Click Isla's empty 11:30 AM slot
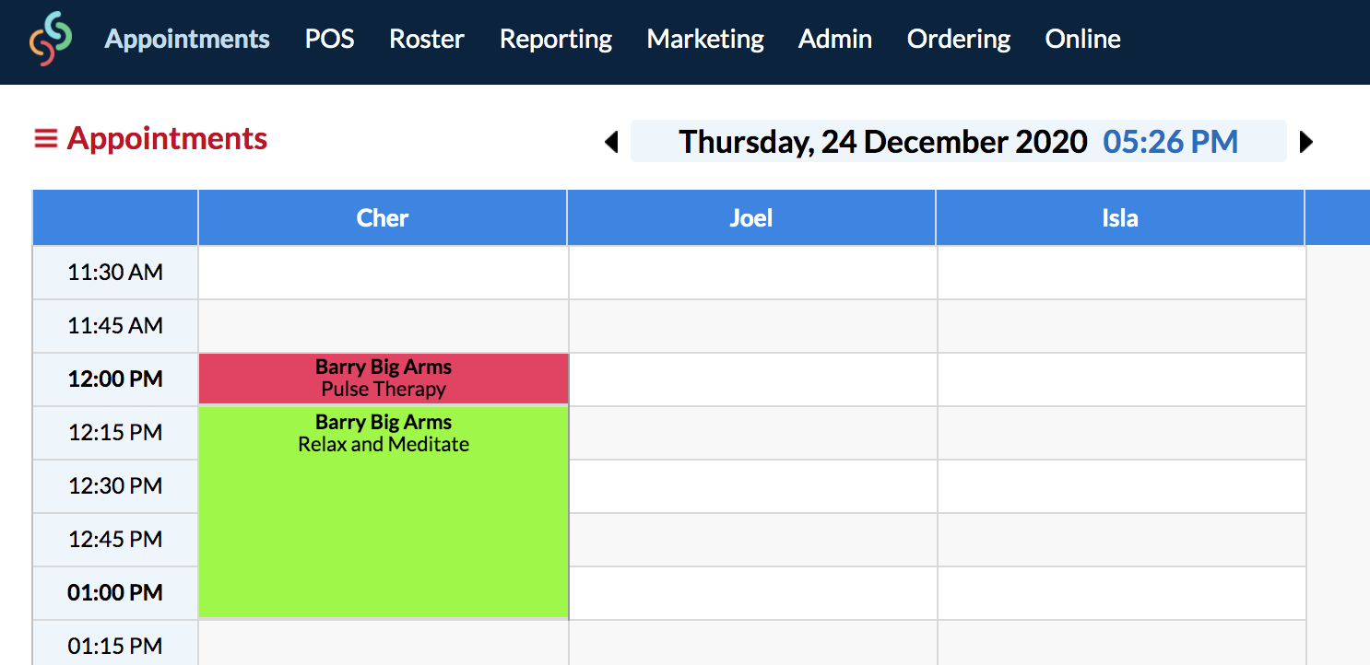Viewport: 1370px width, 665px height. tap(1122, 273)
